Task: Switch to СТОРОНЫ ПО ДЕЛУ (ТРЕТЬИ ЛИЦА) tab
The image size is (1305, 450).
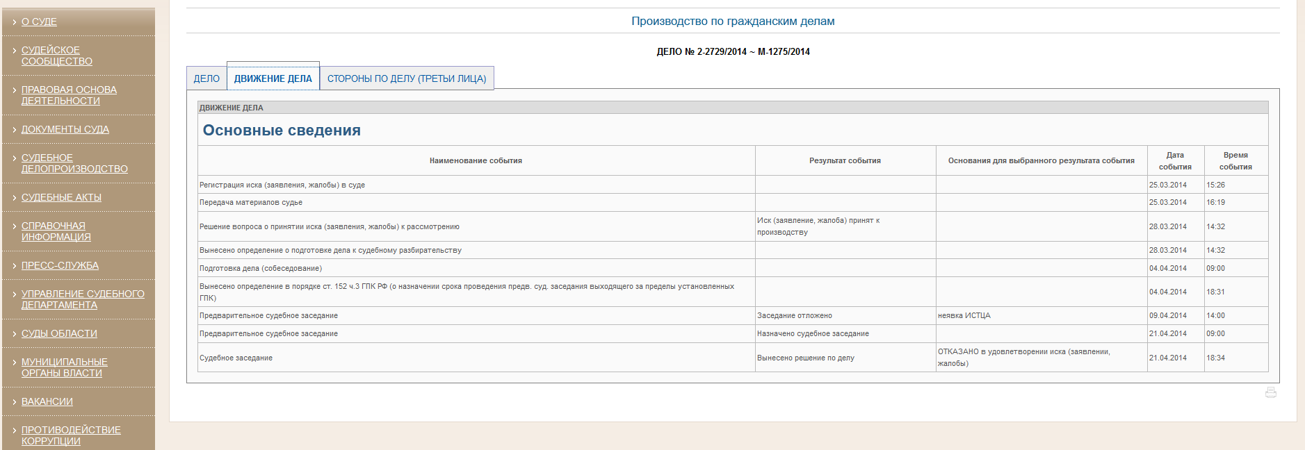Action: 407,78
